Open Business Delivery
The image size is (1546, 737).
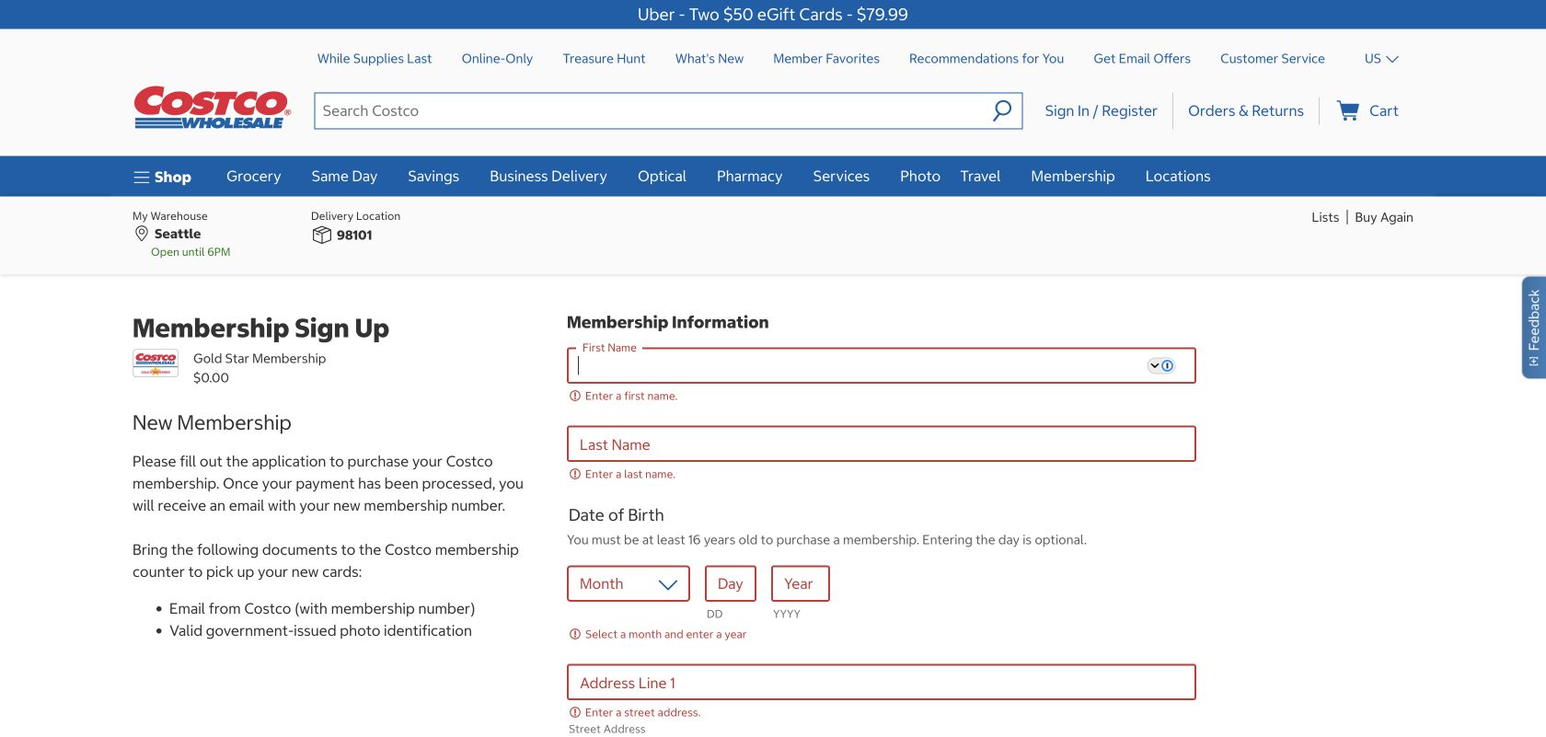548,177
